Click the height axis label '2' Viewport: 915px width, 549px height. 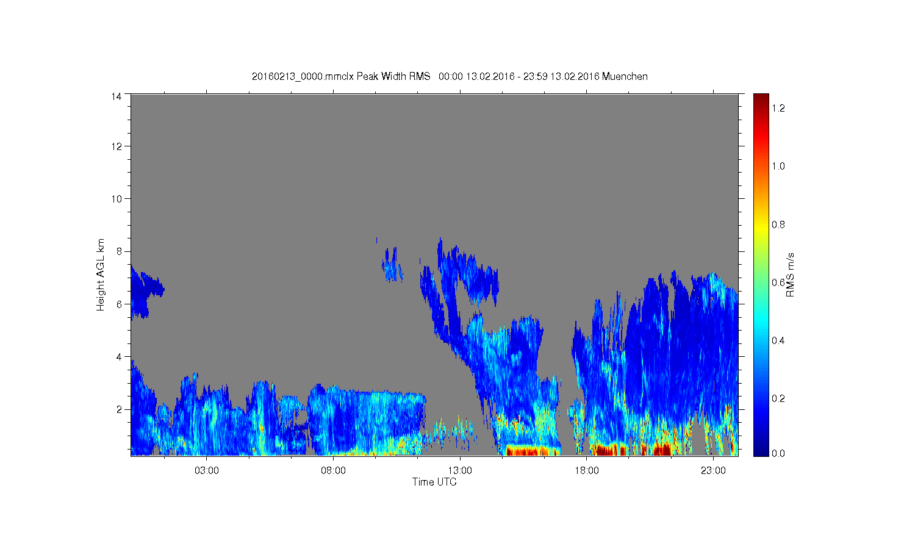pos(120,409)
